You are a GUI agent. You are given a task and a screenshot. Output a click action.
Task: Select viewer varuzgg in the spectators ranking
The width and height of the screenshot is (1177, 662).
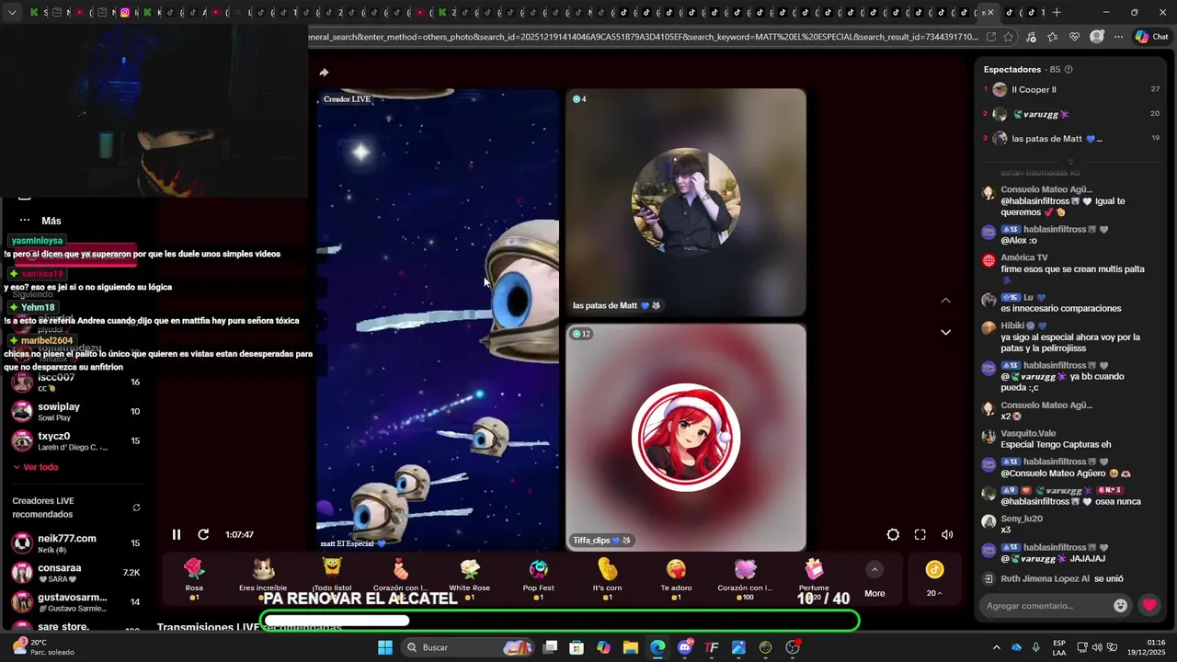1071,114
